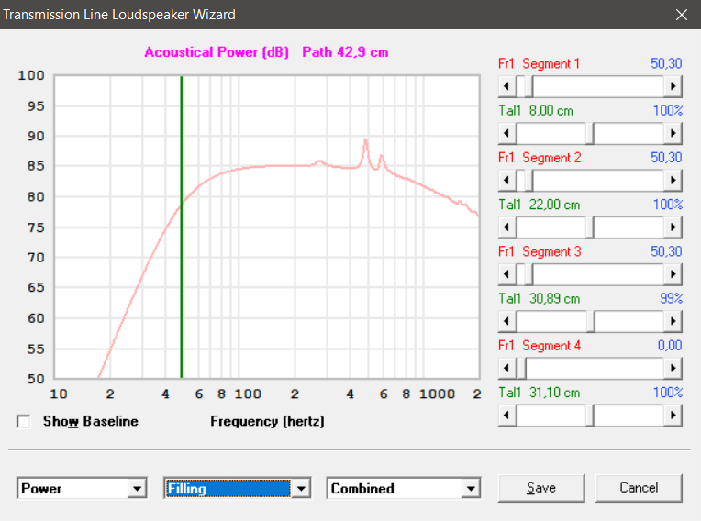701x521 pixels.
Task: Click the Save button
Action: 541,488
